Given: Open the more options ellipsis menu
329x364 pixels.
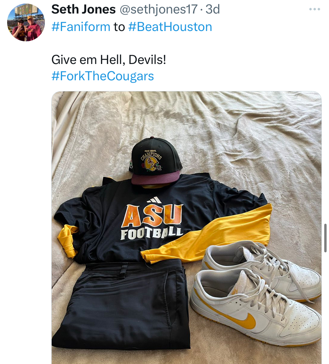Looking at the screenshot, I should coord(314,10).
